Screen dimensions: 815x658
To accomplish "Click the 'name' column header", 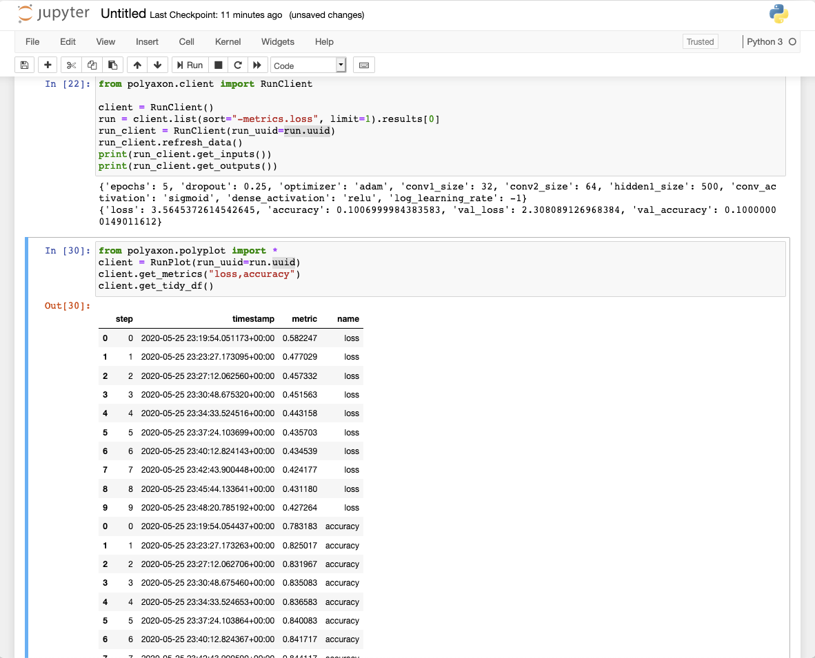I will tap(348, 319).
